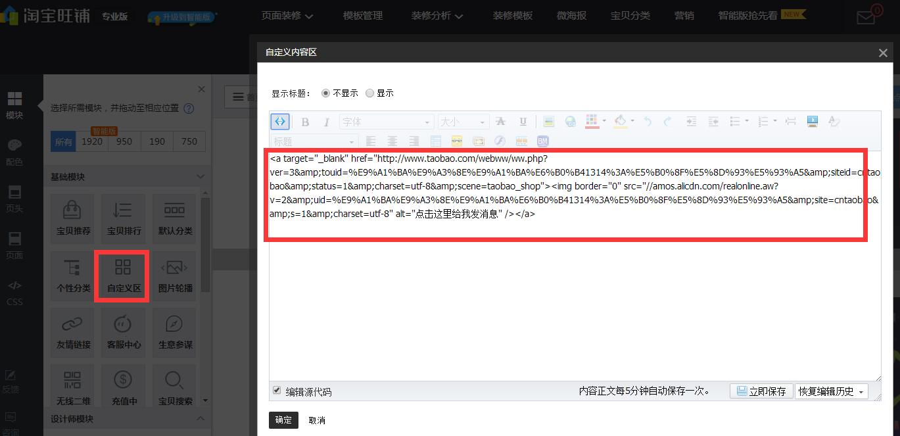This screenshot has height=436, width=900.
Task: Apply strikethrough formatting
Action: pyautogui.click(x=500, y=122)
